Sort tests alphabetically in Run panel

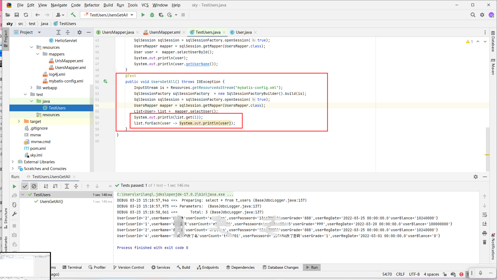point(46,186)
